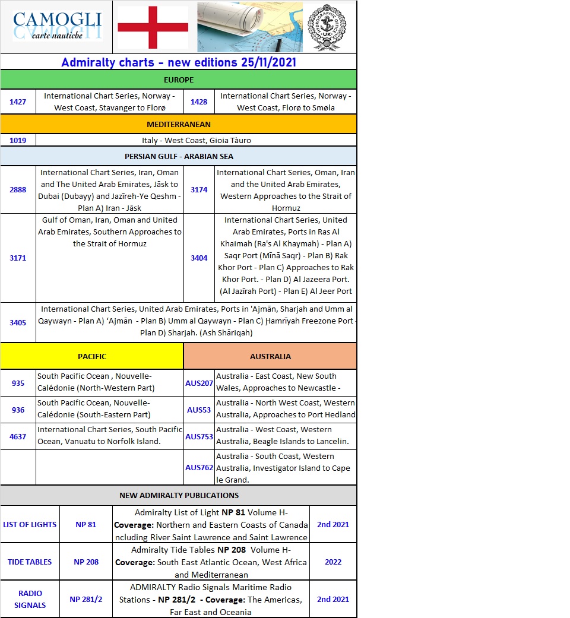Select the AUSTRALIA section header
Viewport: 570px width, 618px height.
[x=270, y=356]
